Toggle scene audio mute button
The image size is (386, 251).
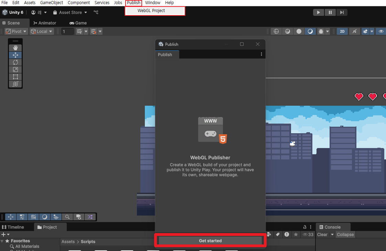tap(354, 31)
